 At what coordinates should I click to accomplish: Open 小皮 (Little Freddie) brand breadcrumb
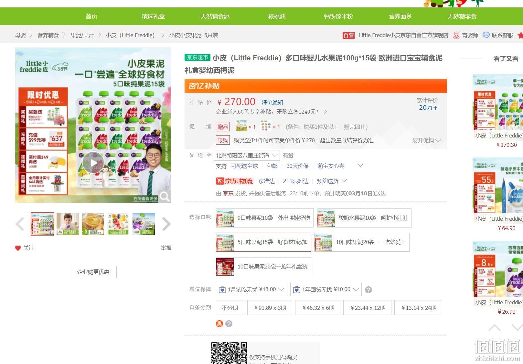point(130,35)
